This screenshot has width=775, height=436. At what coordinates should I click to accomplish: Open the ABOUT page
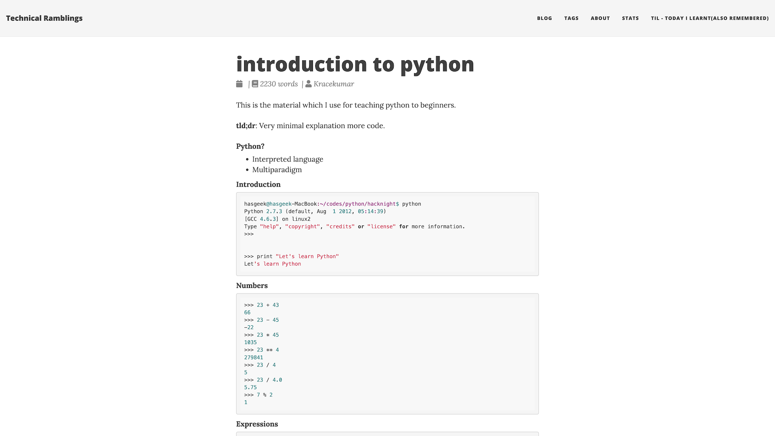600,18
